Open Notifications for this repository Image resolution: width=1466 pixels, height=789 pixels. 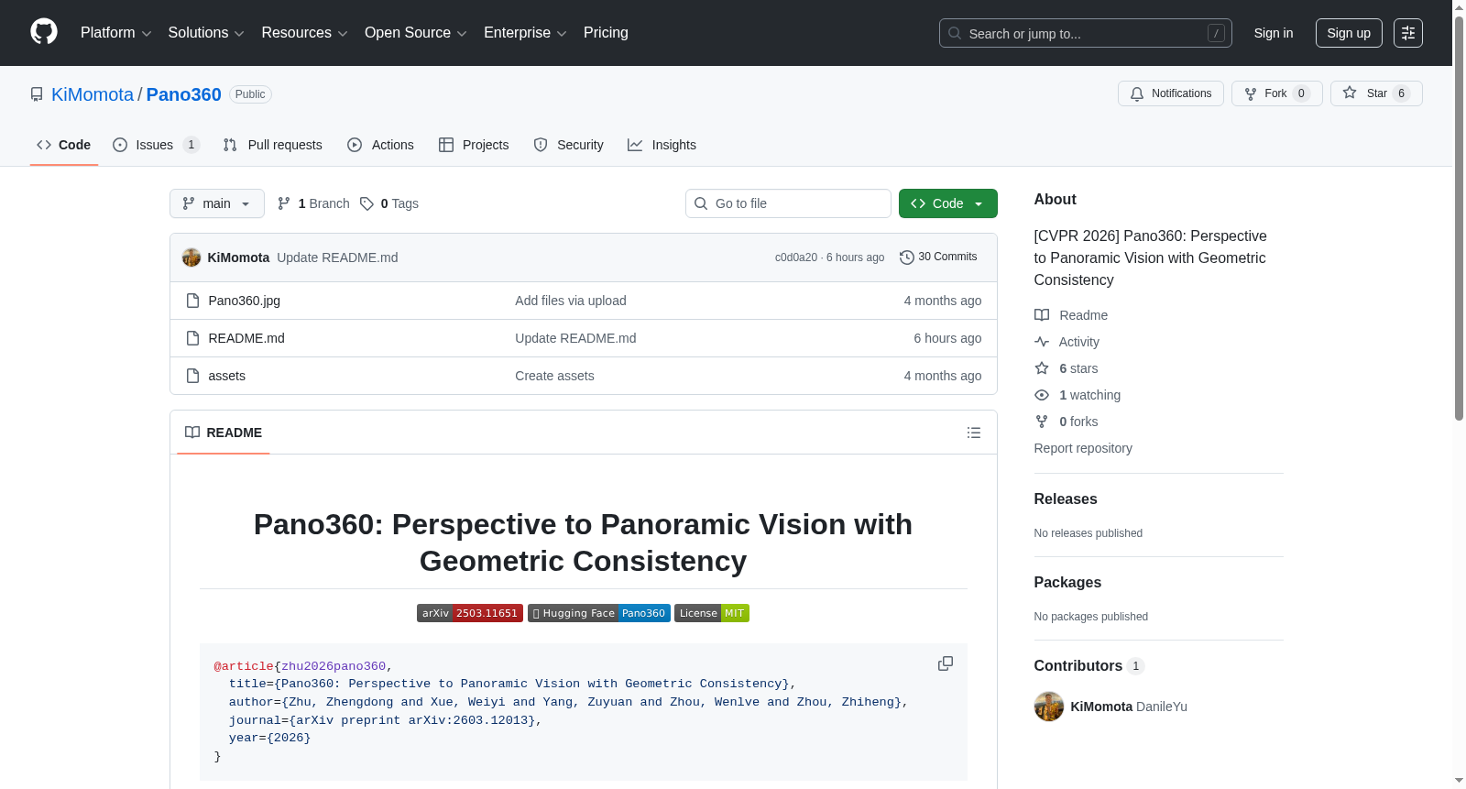(1171, 93)
